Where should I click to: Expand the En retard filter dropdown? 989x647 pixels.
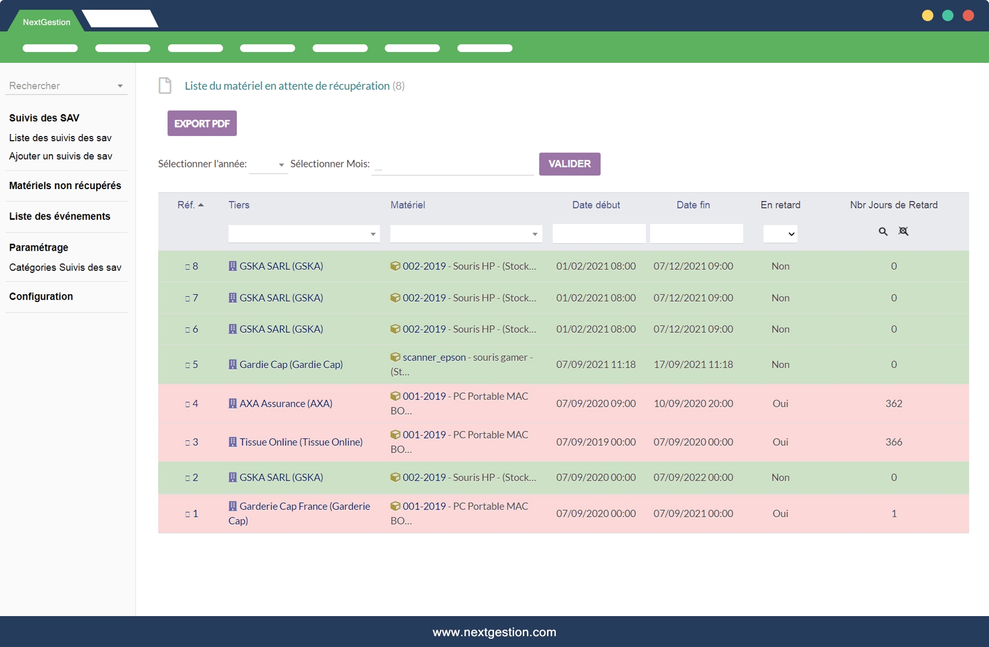780,234
